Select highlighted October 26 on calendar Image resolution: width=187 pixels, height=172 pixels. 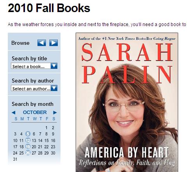(x=28, y=153)
